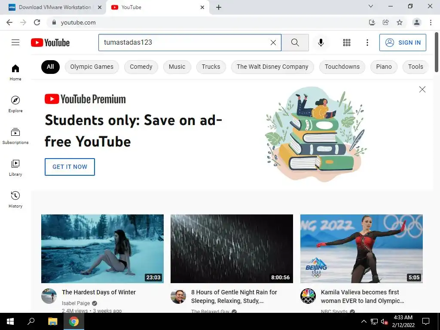Select the All filter chip
The width and height of the screenshot is (440, 330).
click(51, 67)
